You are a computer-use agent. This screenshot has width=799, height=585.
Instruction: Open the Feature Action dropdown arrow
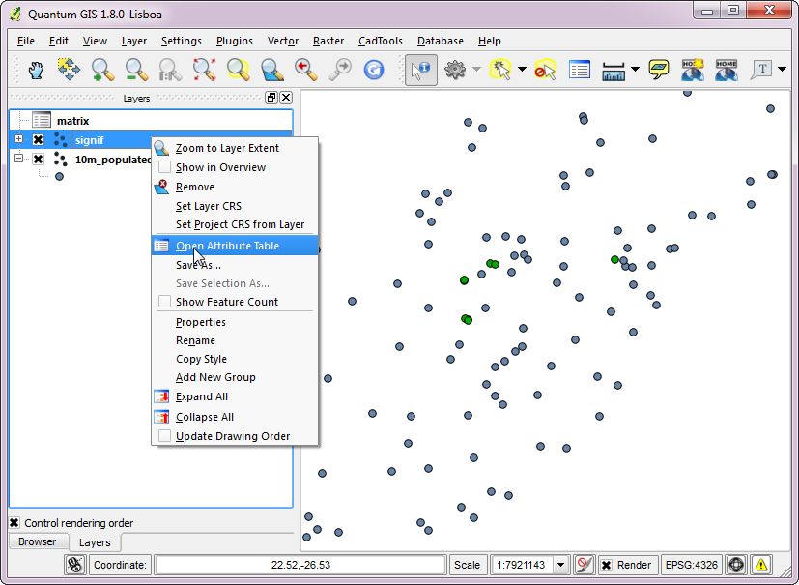click(476, 70)
